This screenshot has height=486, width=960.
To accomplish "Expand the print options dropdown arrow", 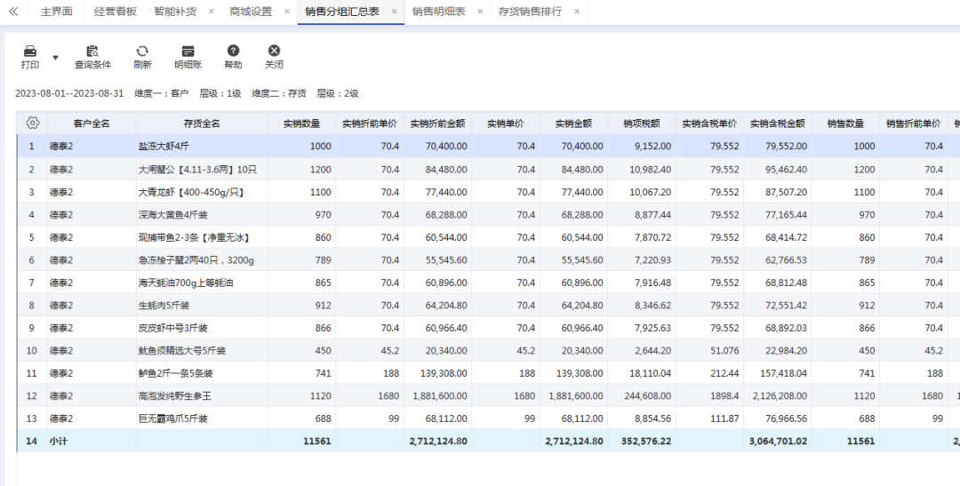I will click(x=55, y=58).
